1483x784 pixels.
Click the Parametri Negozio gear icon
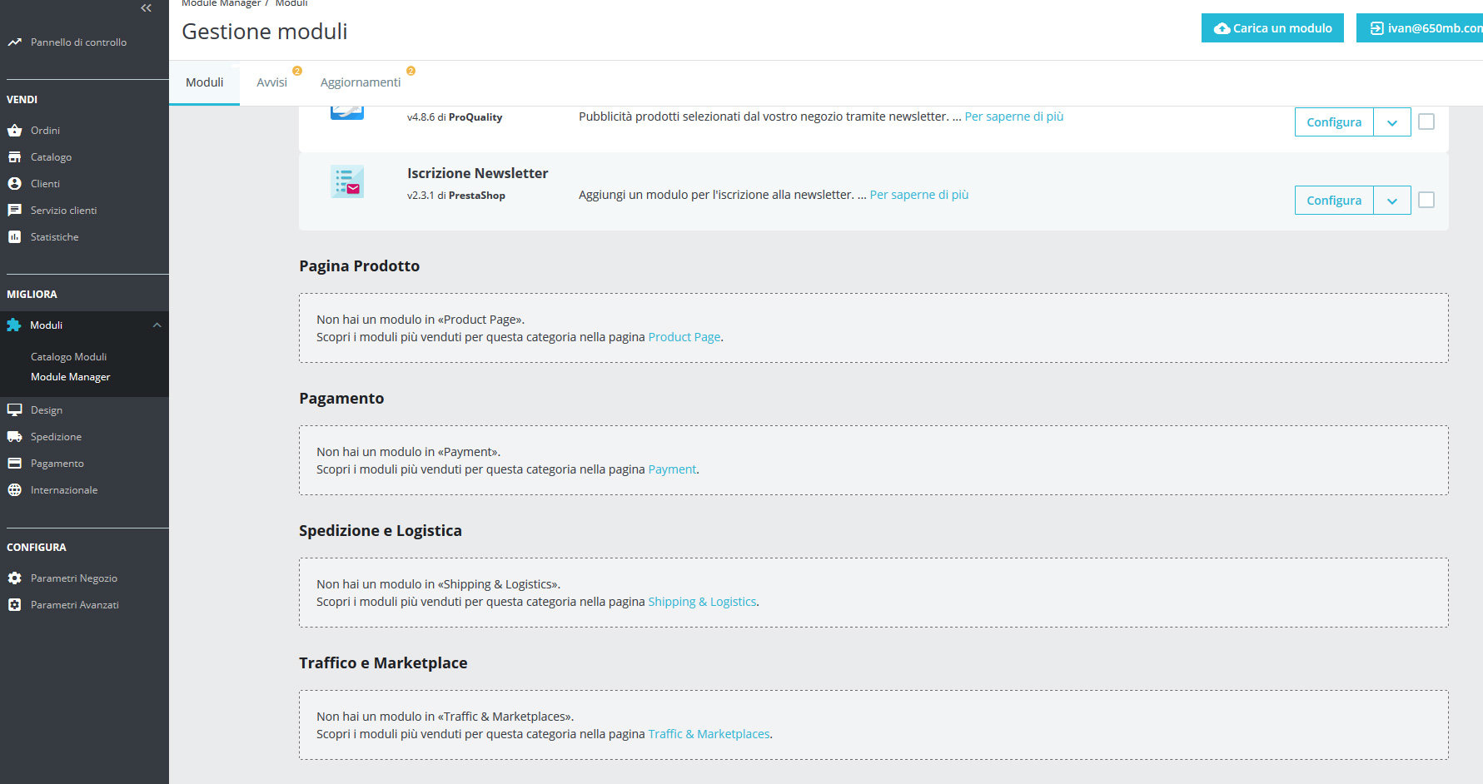[x=14, y=578]
